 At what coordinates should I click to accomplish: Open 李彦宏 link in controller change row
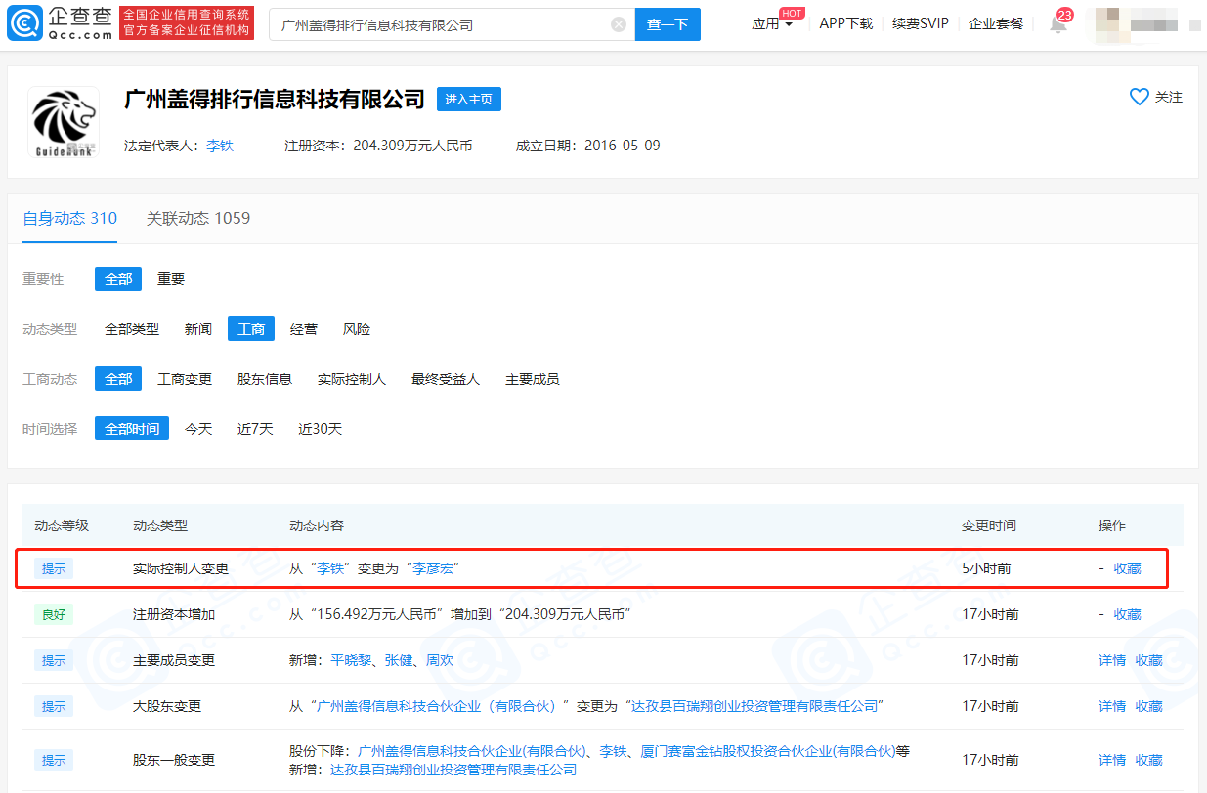[x=433, y=568]
